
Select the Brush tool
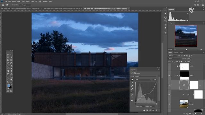coord(8,66)
